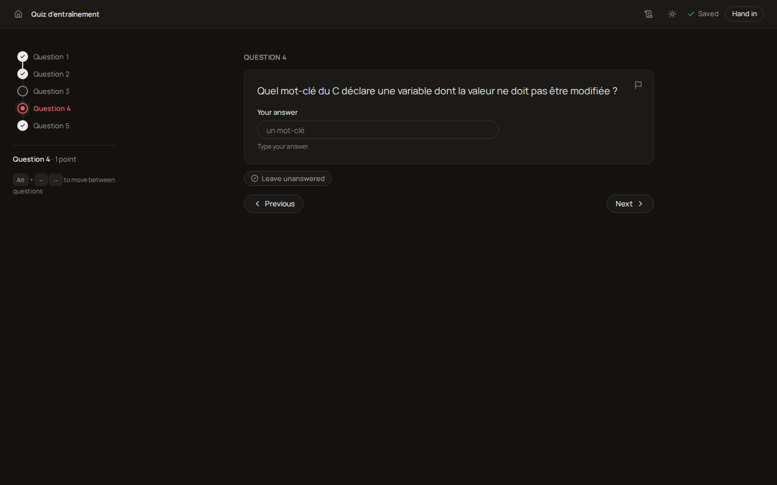
Task: Choose Leave unanswered option
Action: pos(288,178)
